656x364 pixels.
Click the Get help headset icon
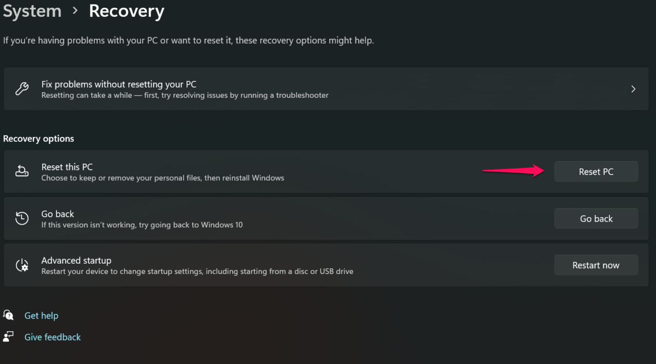(9, 315)
